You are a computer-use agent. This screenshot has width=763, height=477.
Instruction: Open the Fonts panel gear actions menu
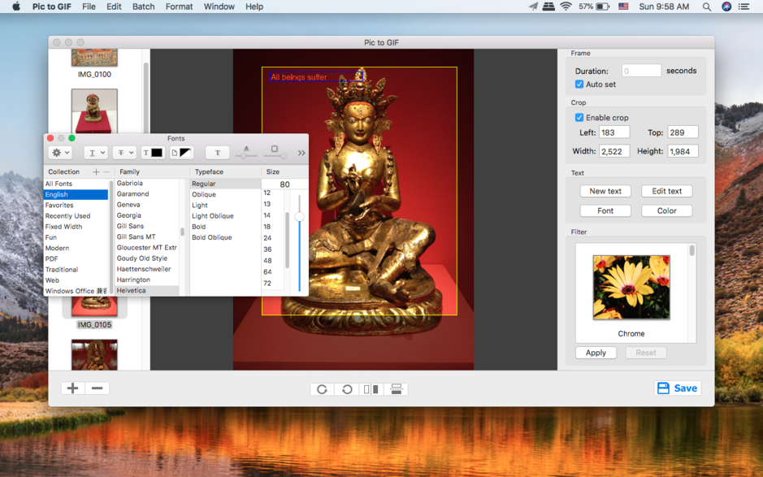pos(60,153)
